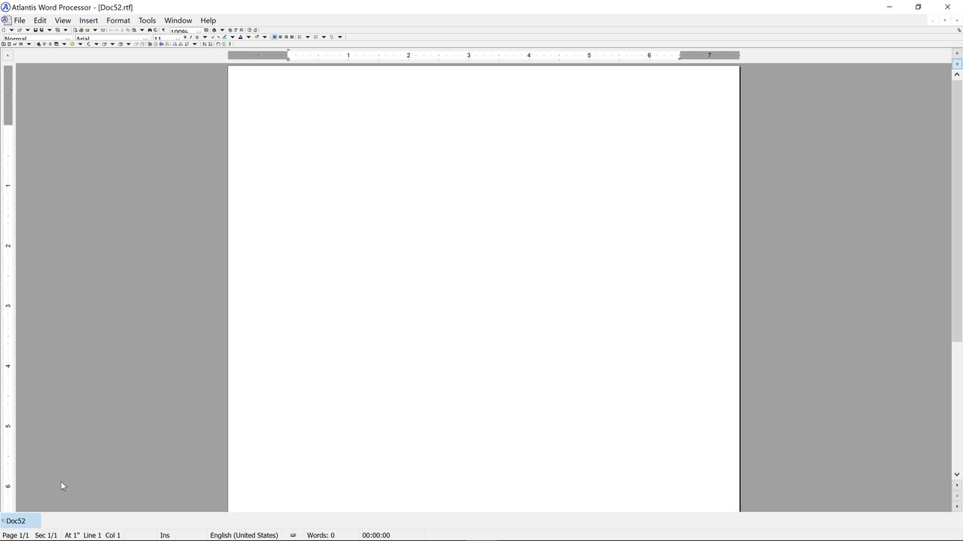Expand the font color dropdown arrow
Screen dimensions: 963x541
pos(249,37)
